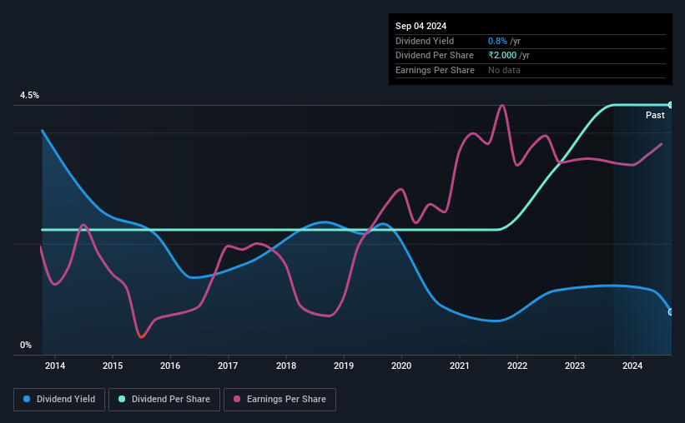This screenshot has width=685, height=423.
Task: Click the blue Dividend Yield legend dot
Action: click(x=27, y=399)
